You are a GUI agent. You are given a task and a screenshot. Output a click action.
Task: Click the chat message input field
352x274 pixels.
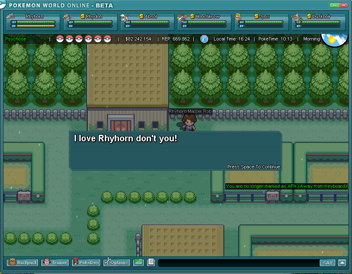(x=239, y=263)
